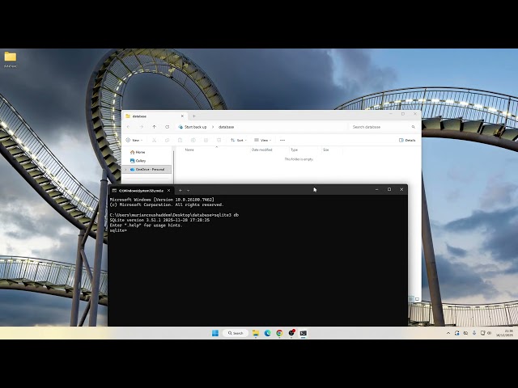Toggle the Details pane
Screen dimensions: 518x388
(407, 140)
